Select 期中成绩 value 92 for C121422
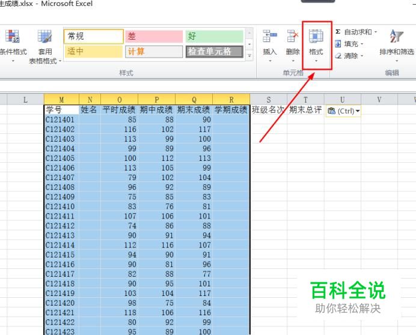416x335 pixels. coord(156,322)
